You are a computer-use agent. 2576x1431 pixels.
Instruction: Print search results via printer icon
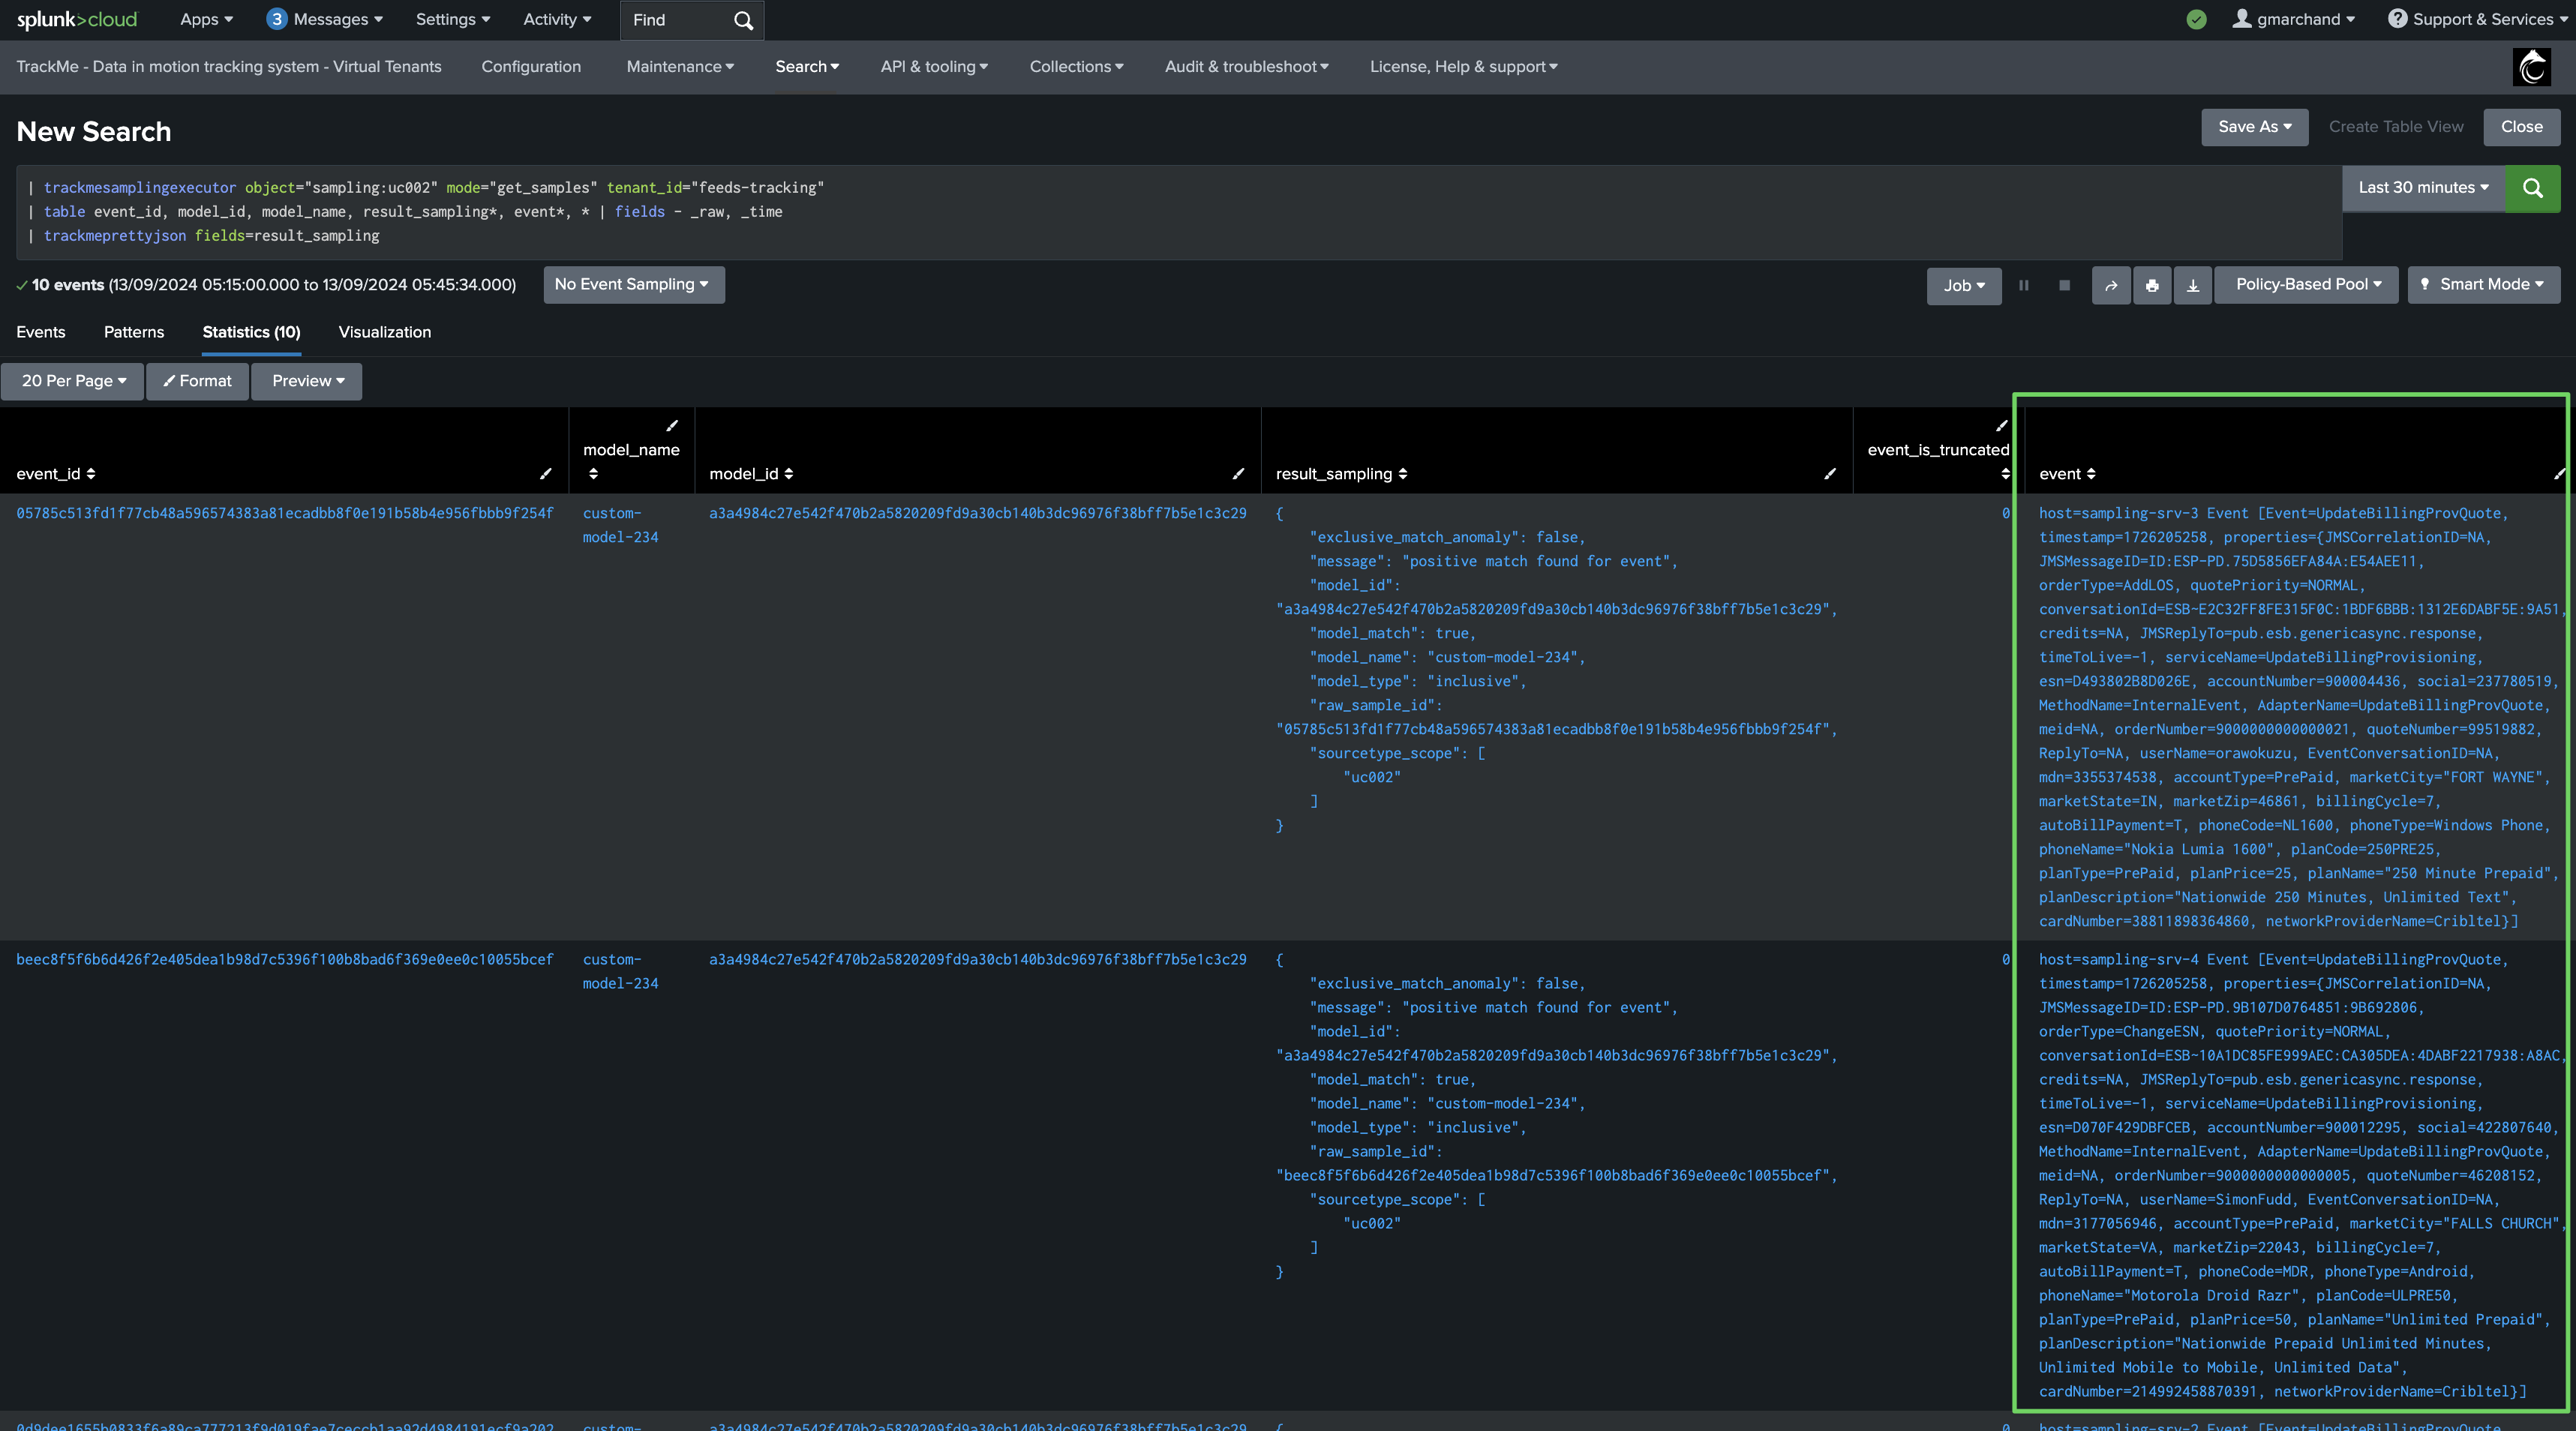[x=2152, y=285]
